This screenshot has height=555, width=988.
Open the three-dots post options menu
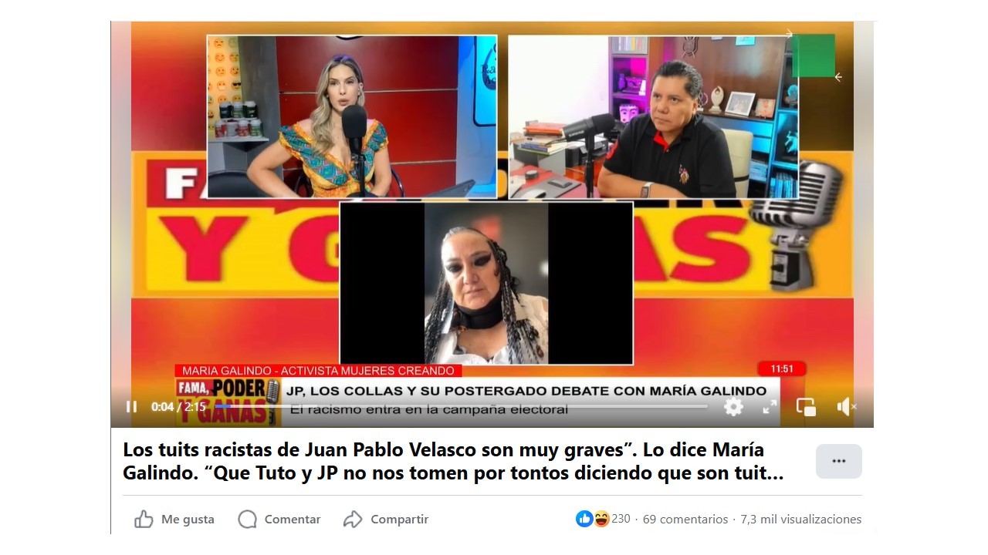(839, 461)
